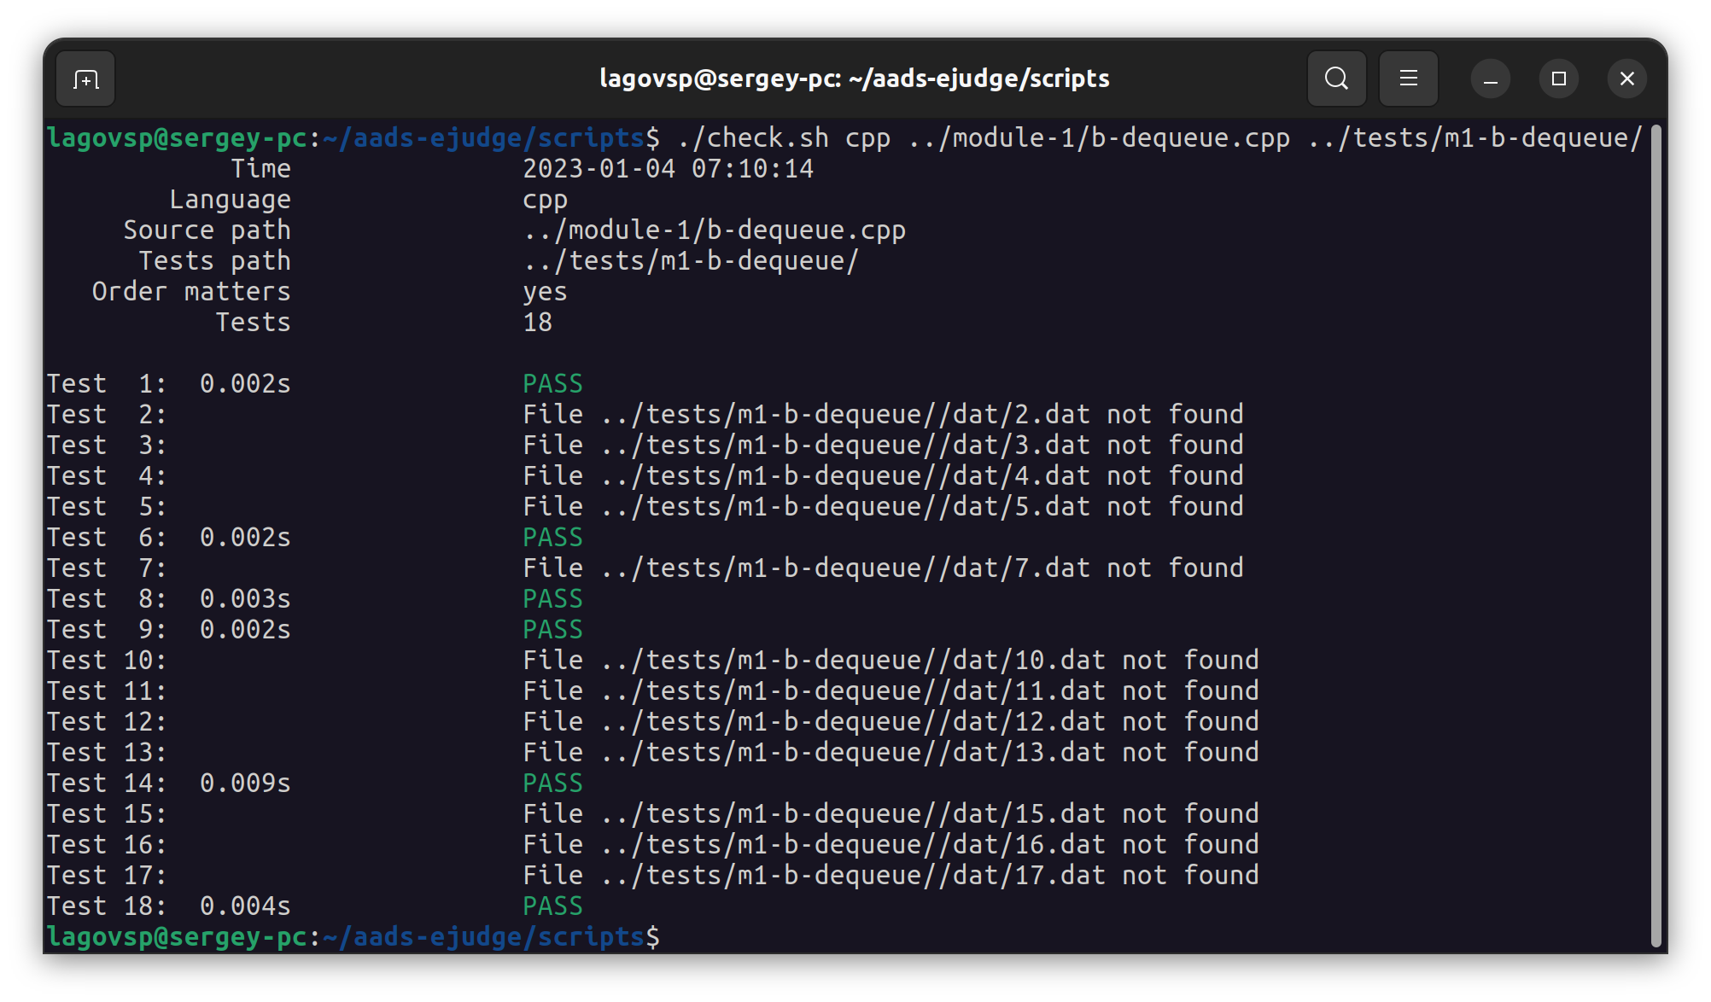Click the Order matters yes value
This screenshot has height=1002, width=1711.
click(545, 292)
